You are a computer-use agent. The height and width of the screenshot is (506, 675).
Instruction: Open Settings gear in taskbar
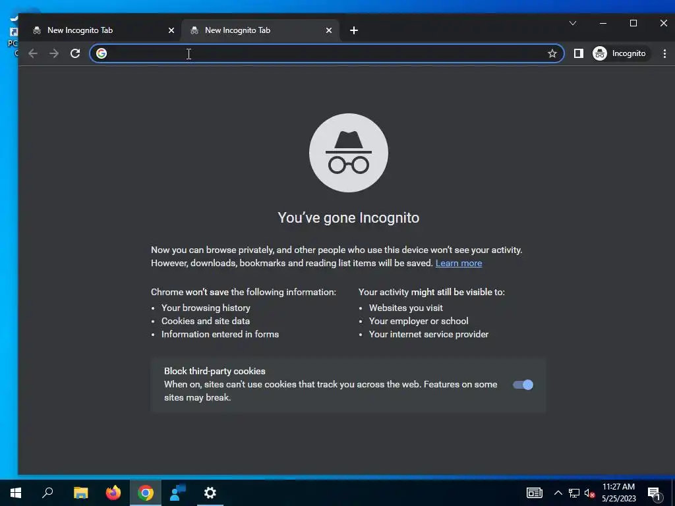(x=210, y=493)
